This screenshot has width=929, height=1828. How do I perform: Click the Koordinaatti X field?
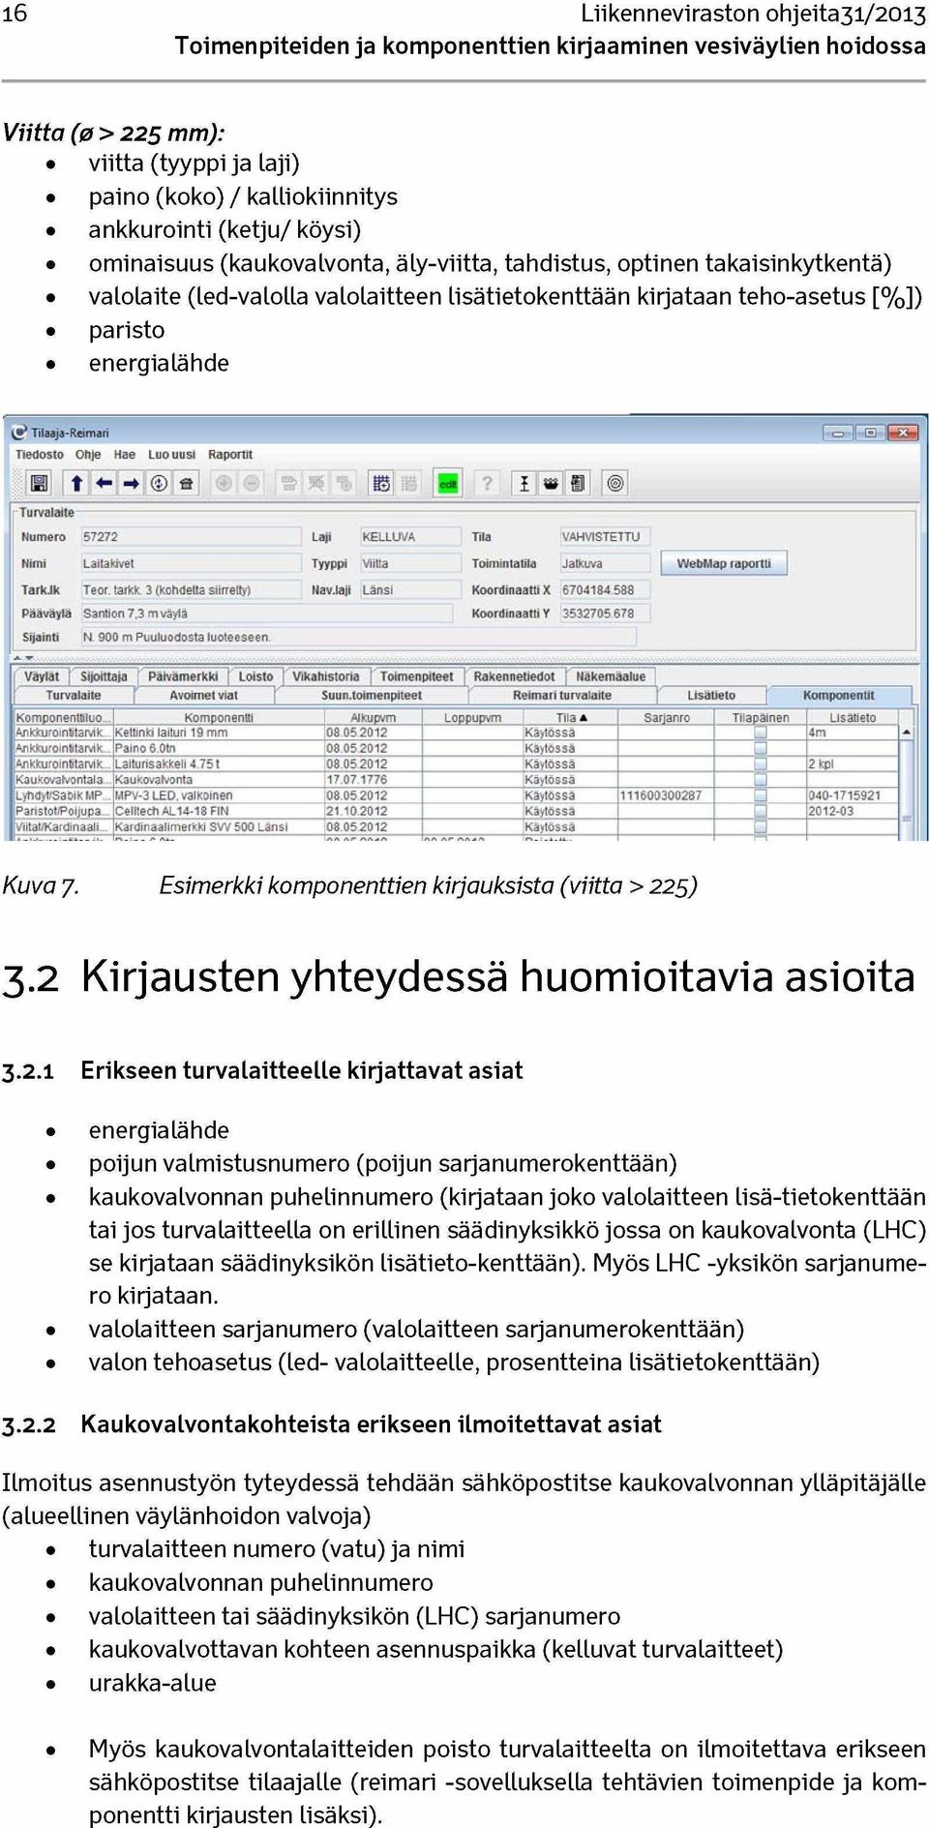pos(605,589)
